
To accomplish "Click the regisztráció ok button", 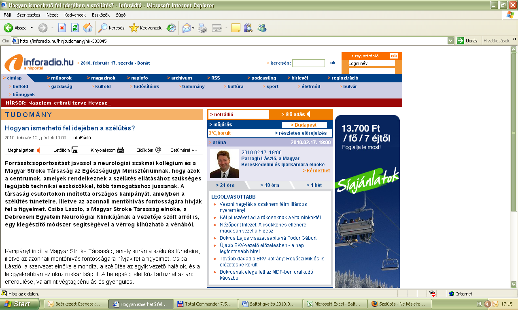I will click(394, 56).
